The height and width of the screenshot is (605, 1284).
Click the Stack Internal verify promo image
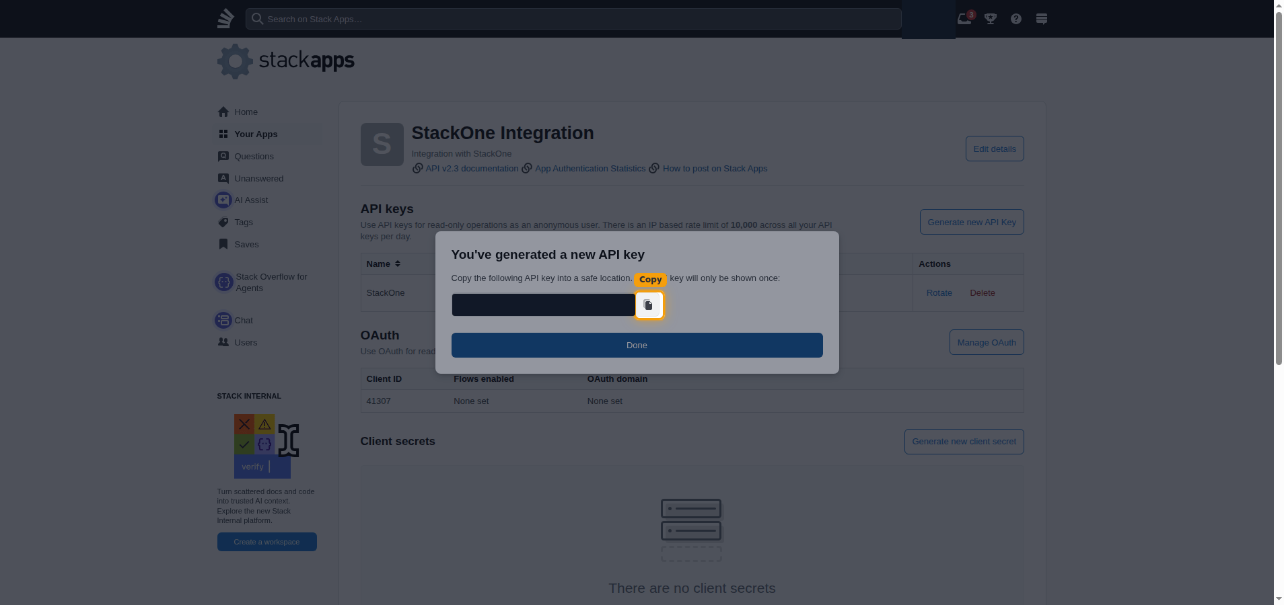click(x=266, y=446)
